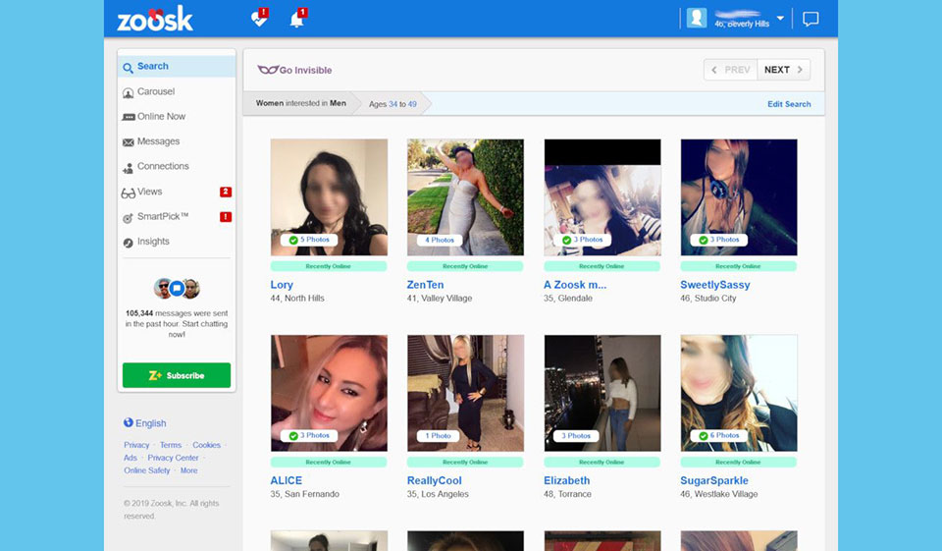Click the Zoosk logo
The width and height of the screenshot is (942, 551).
[x=155, y=19]
